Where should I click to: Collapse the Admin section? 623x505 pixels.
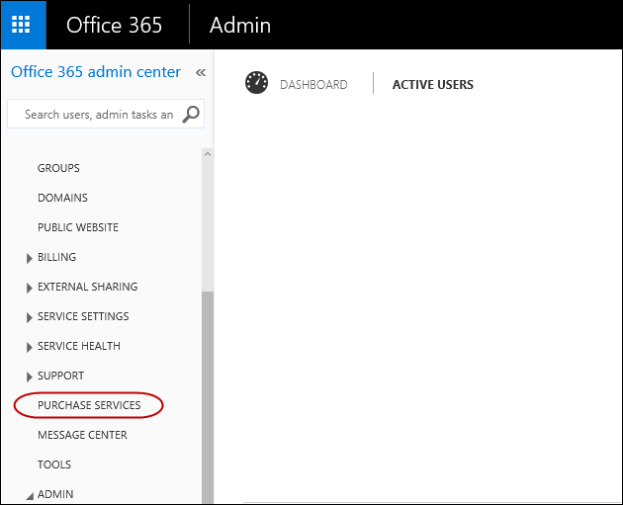click(29, 495)
